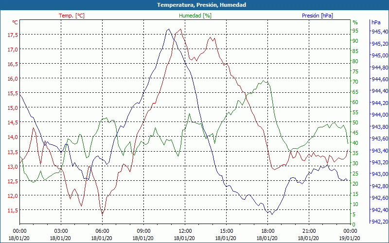
Task: Click temperature axis value '13,5'
Action: click(x=13, y=152)
